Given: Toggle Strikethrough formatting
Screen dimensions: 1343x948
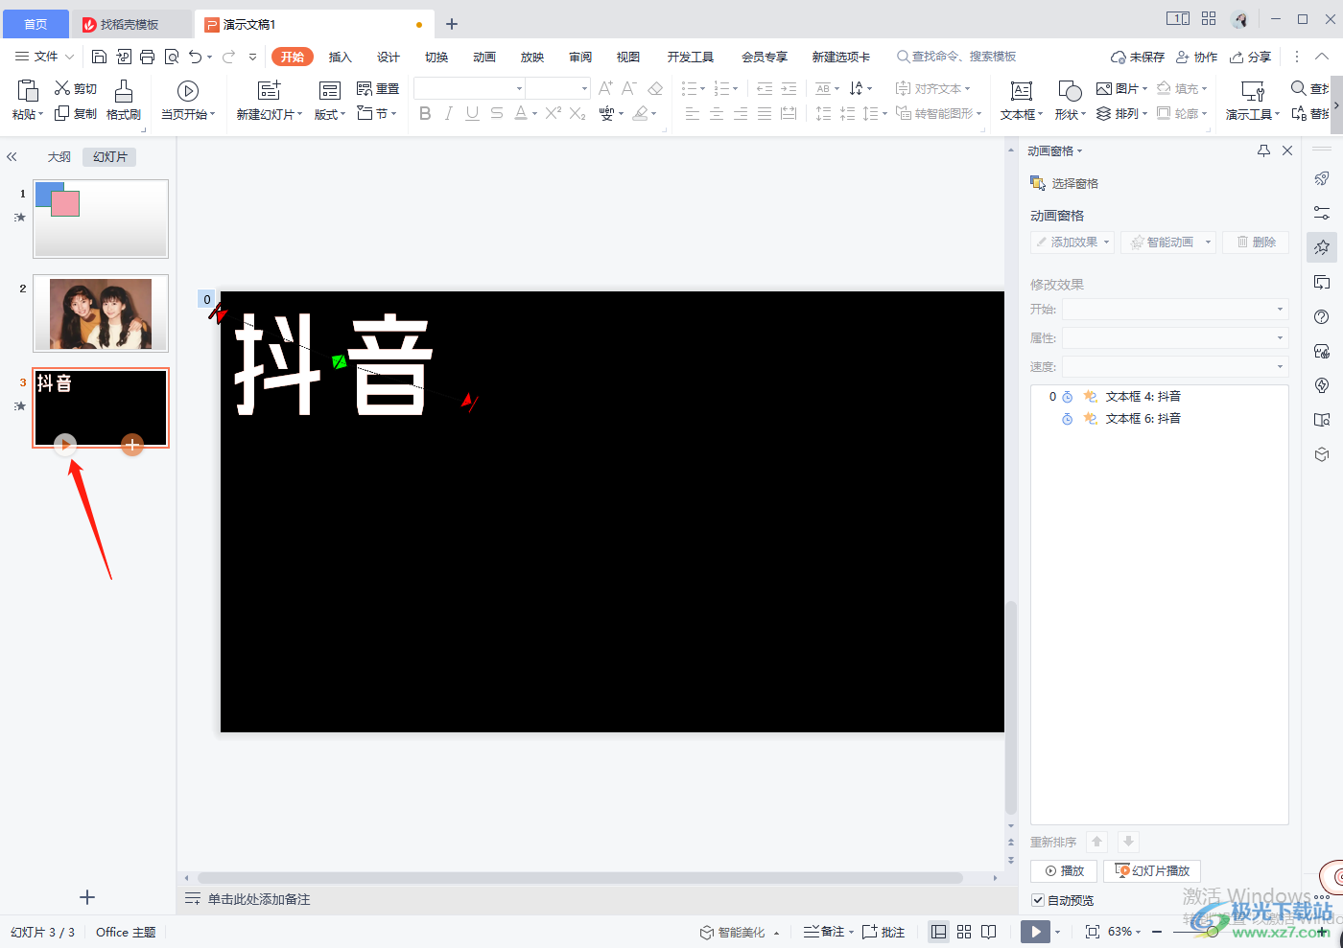Looking at the screenshot, I should click(x=496, y=113).
